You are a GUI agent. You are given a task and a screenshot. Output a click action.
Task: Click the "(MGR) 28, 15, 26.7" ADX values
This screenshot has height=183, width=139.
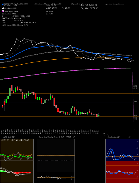click(x=28, y=23)
